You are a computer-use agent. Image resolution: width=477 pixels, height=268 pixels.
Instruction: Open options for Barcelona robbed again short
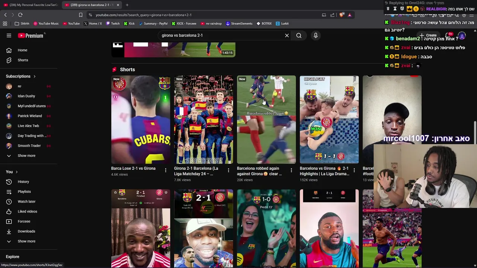291,170
